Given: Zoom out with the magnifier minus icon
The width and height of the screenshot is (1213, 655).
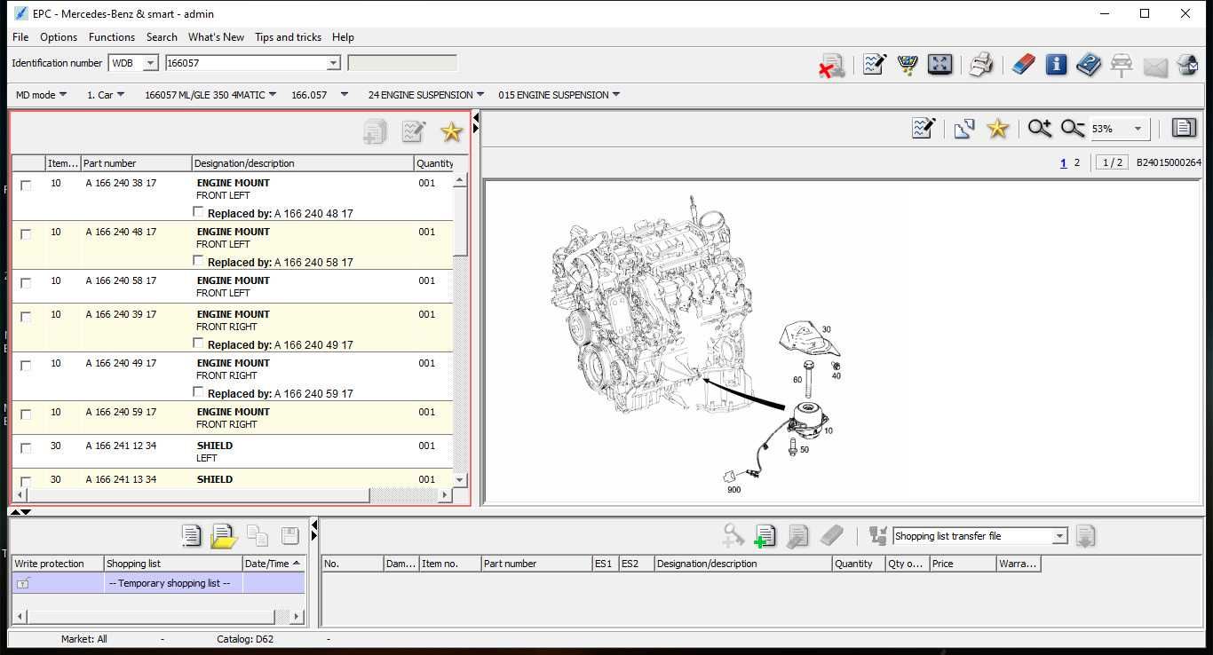Looking at the screenshot, I should (x=1073, y=129).
